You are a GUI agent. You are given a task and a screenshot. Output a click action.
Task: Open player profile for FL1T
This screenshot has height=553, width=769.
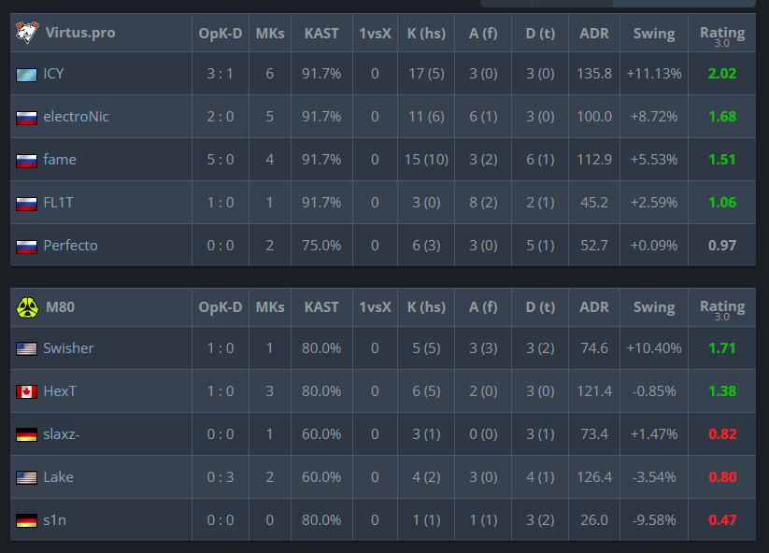click(x=58, y=203)
